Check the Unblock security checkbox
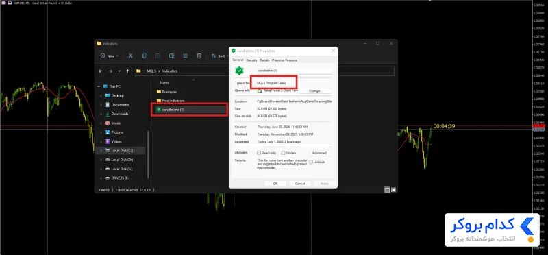Screen dimensions: 548x255 pyautogui.click(x=311, y=162)
